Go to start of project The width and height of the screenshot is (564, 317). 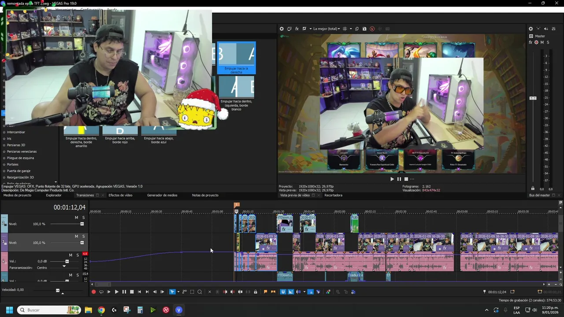(x=139, y=292)
